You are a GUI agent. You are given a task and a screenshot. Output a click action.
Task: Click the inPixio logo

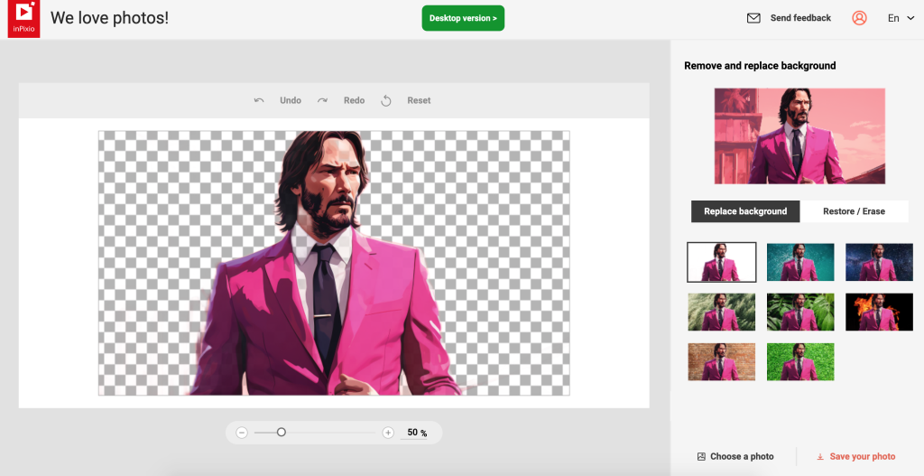point(23,19)
